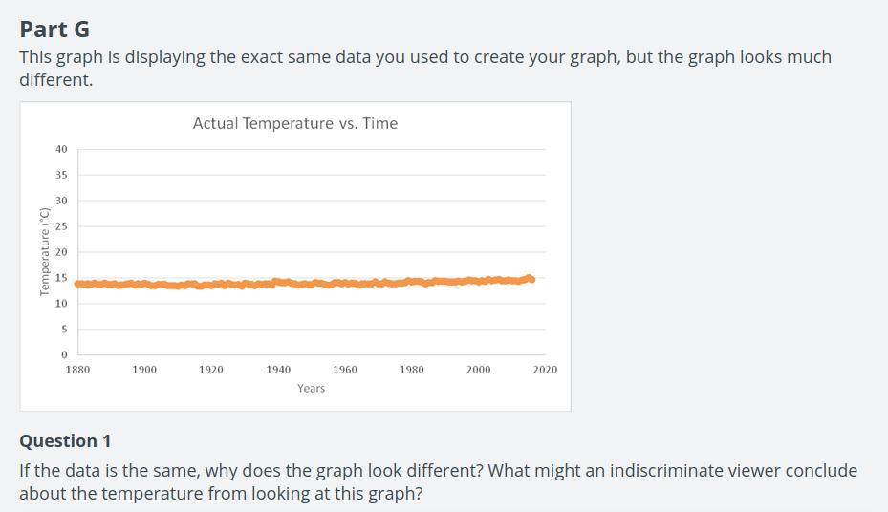Click the Question 1 heading
This screenshot has width=888, height=512.
pos(65,440)
